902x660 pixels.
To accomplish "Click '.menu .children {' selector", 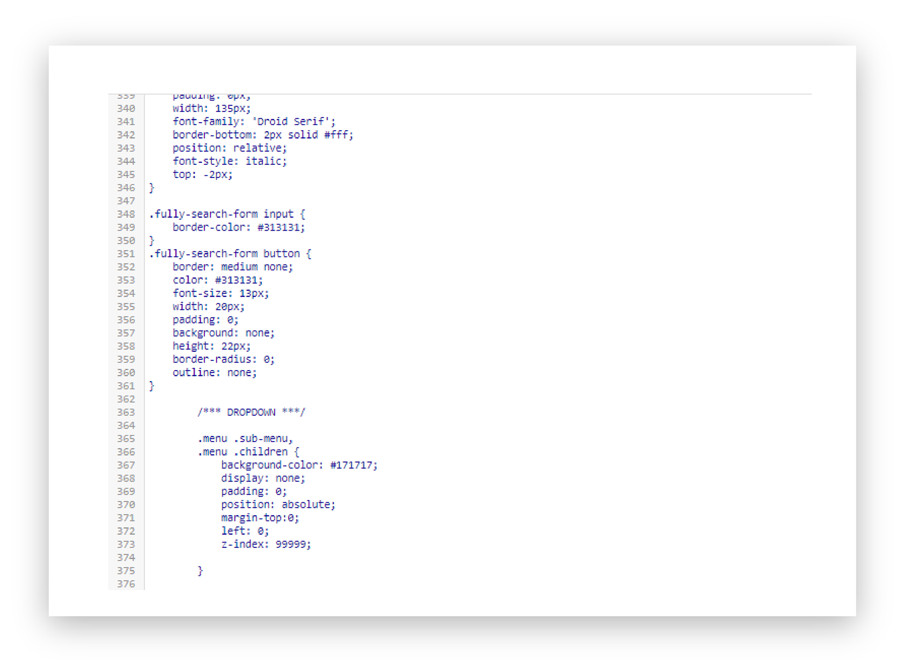I will click(x=248, y=452).
